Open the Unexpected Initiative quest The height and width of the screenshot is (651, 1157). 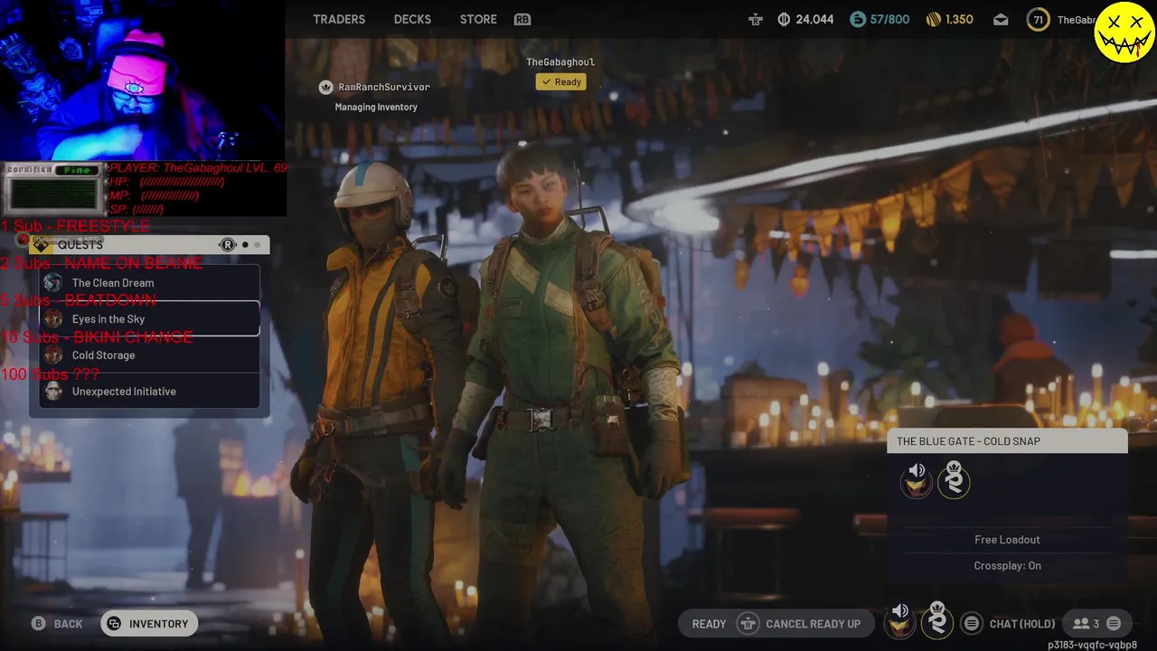point(150,392)
